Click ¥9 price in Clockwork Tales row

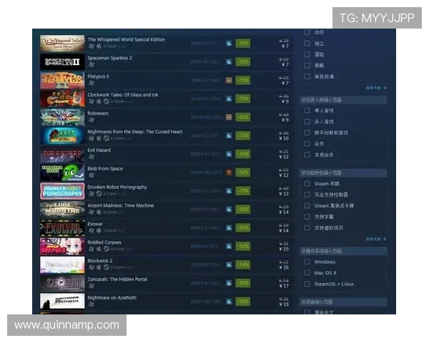(285, 101)
